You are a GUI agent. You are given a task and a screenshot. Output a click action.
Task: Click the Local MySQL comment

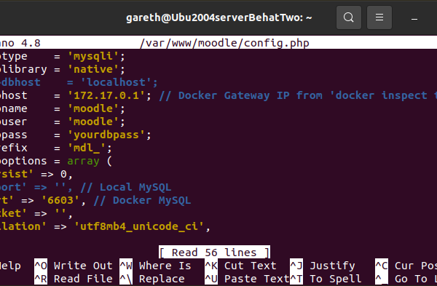(x=126, y=187)
